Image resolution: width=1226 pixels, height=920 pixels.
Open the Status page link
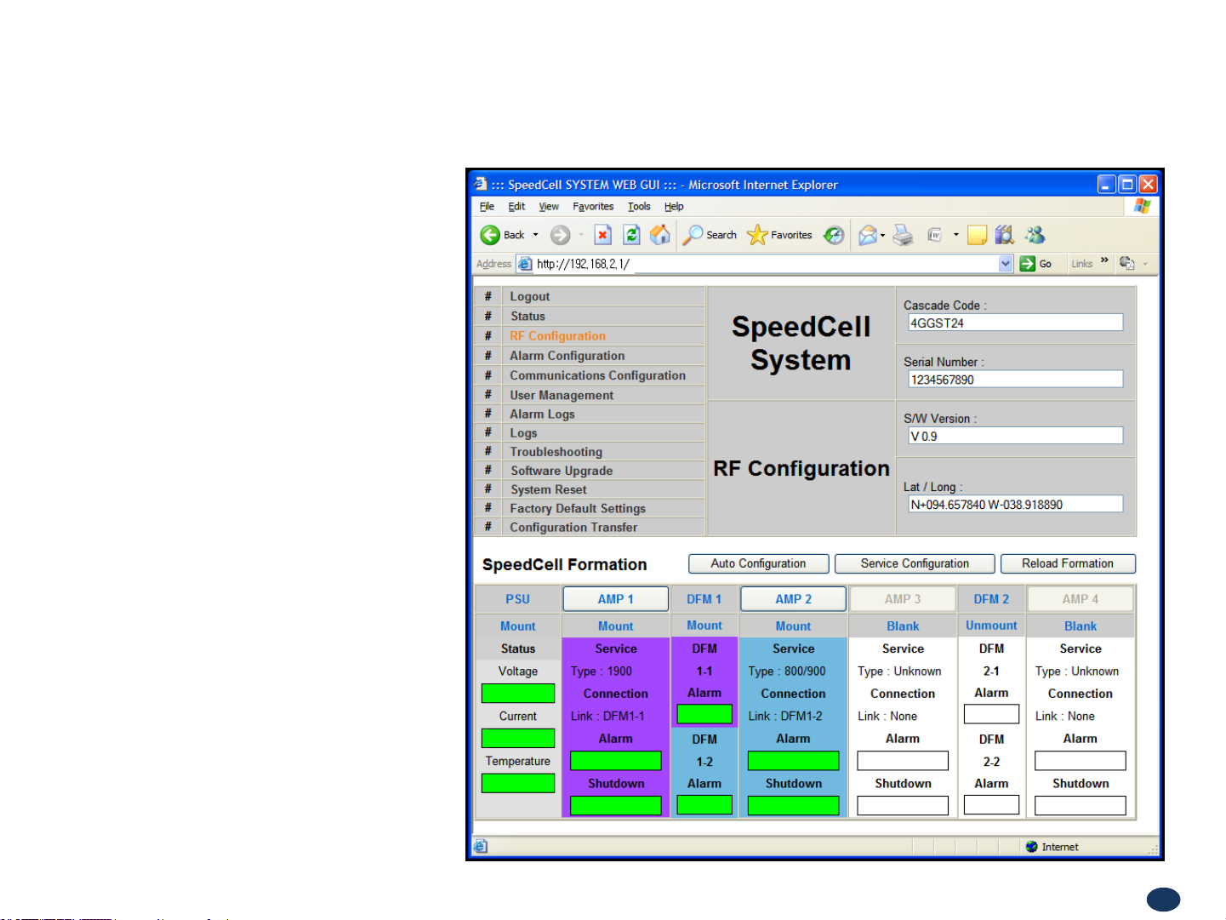pos(527,316)
